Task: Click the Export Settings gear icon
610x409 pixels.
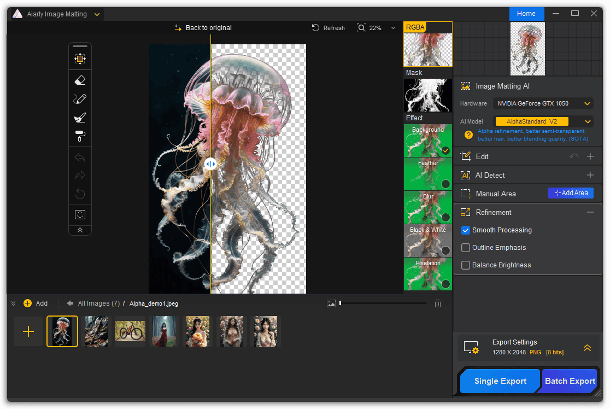Action: pyautogui.click(x=471, y=347)
